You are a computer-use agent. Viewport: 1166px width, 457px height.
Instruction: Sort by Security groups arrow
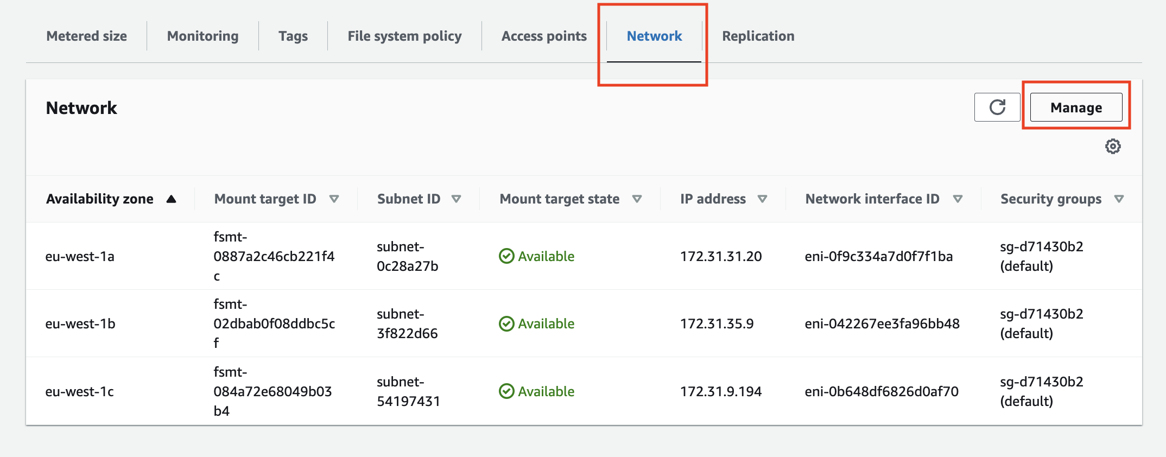pos(1119,199)
